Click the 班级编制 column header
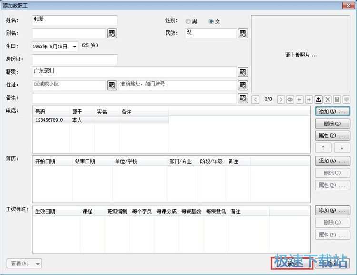357x275 pixels. pos(117,211)
